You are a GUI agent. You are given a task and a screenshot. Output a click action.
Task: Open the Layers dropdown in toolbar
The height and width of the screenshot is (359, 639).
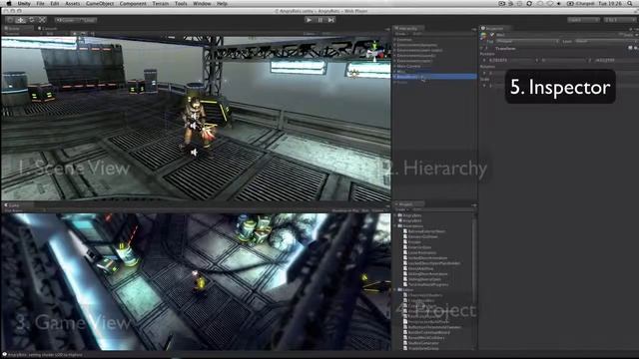(583, 20)
